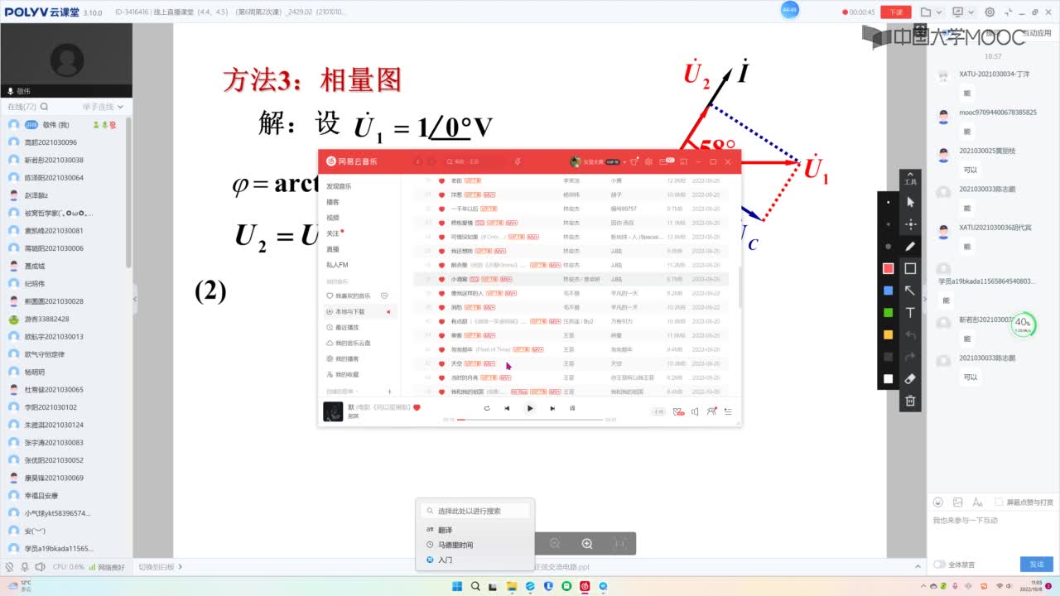The image size is (1060, 596).
Task: Select the cursor pointer tool
Action: [x=910, y=201]
